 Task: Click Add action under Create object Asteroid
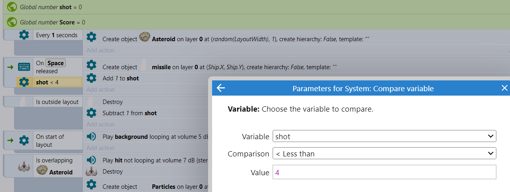tap(101, 50)
